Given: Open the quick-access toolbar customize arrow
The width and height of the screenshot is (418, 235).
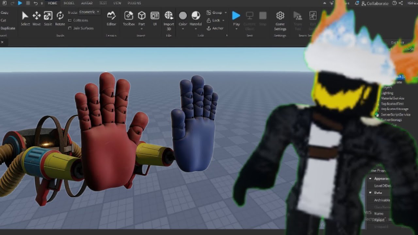Looking at the screenshot, I should (42, 3).
